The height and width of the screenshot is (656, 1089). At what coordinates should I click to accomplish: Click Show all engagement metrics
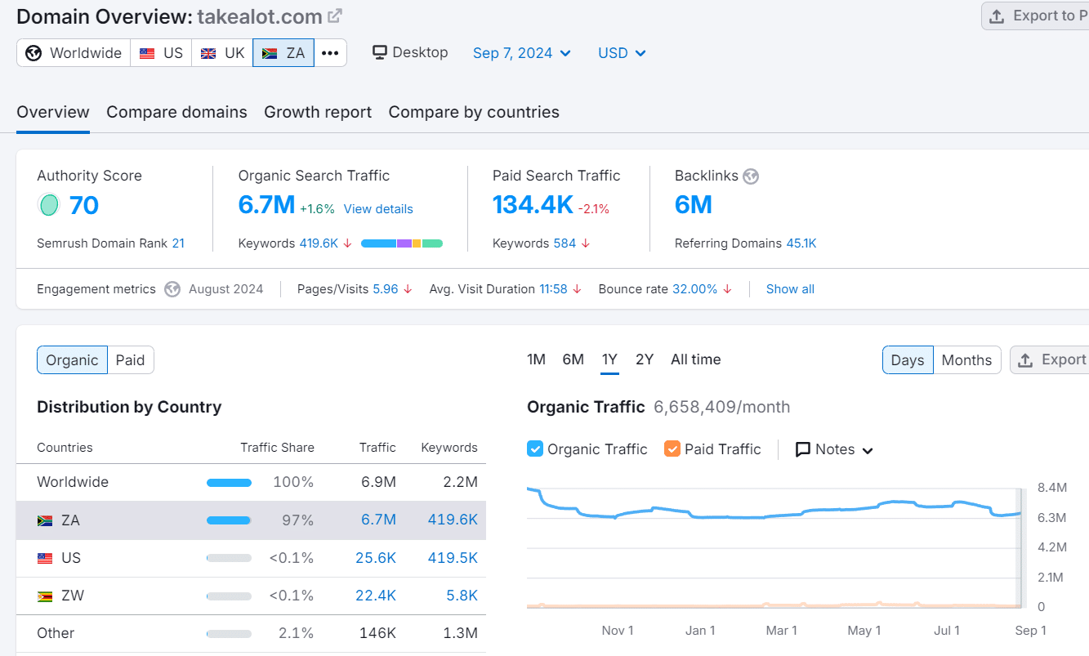tap(790, 289)
